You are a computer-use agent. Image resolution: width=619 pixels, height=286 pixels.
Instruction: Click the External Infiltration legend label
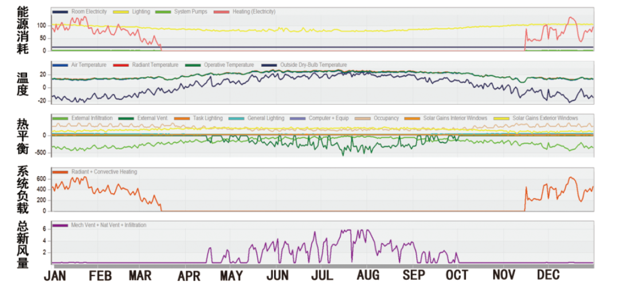(92, 118)
